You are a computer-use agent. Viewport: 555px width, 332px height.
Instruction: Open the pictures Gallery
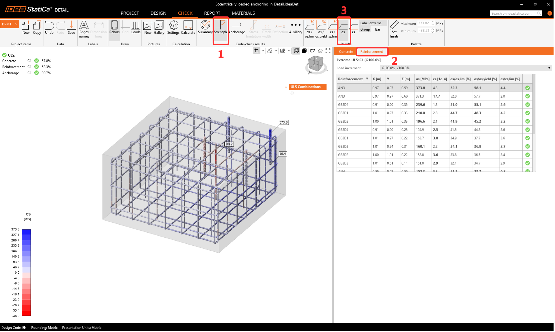coord(159,27)
